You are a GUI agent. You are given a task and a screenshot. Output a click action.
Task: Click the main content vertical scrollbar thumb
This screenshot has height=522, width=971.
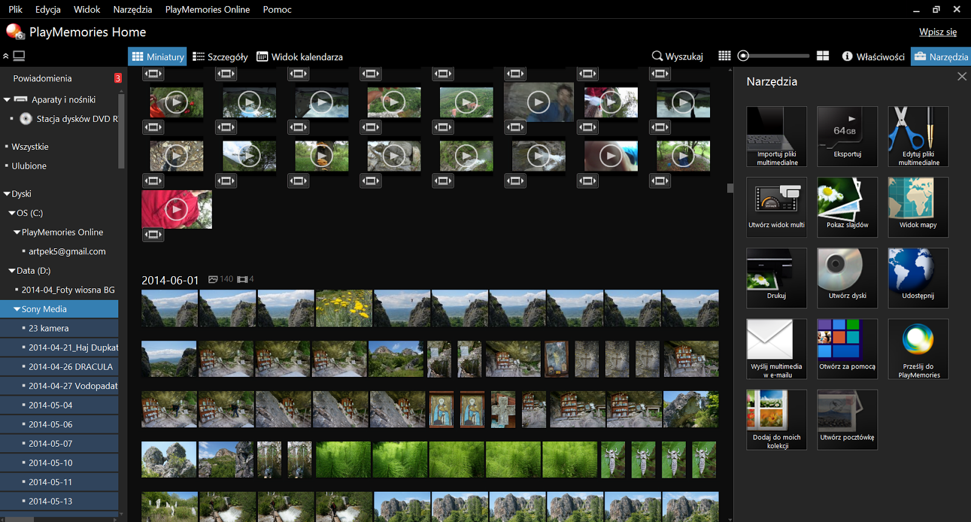point(730,188)
